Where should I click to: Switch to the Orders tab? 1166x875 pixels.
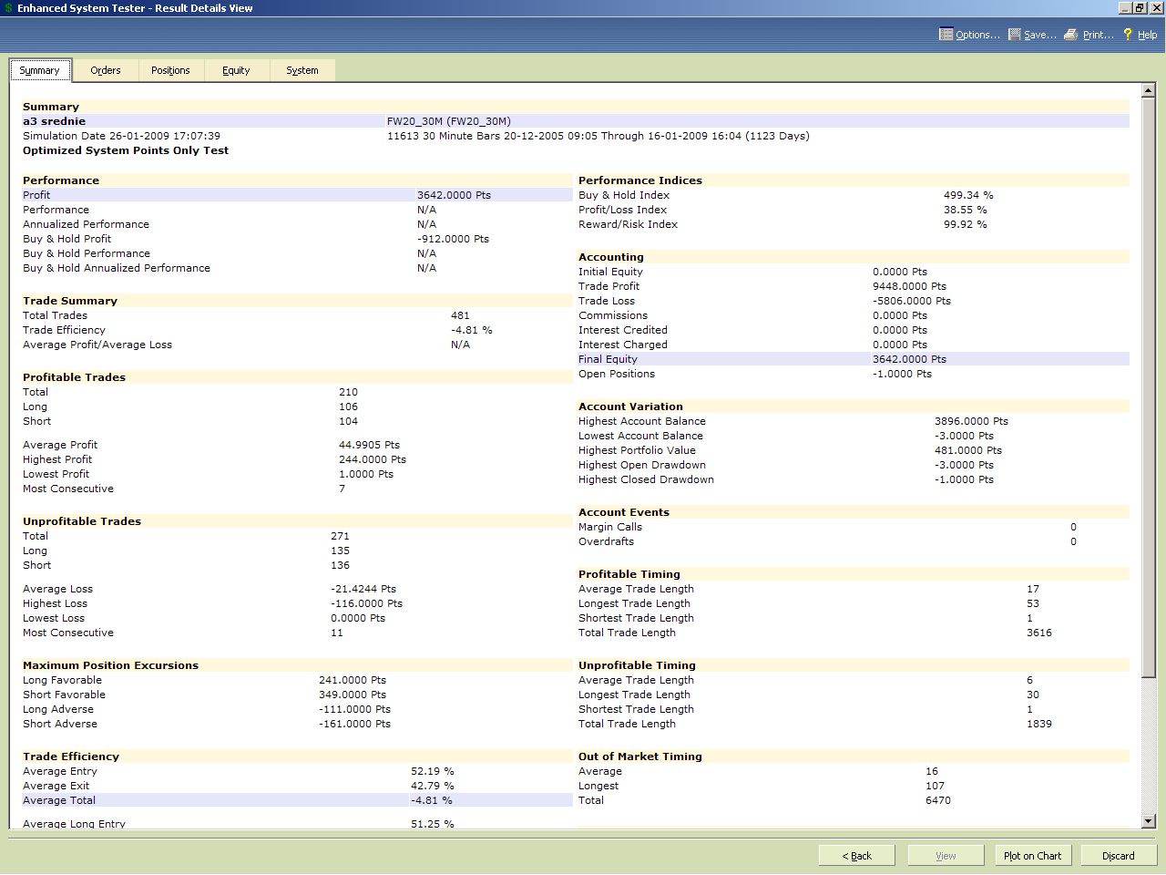pyautogui.click(x=106, y=70)
